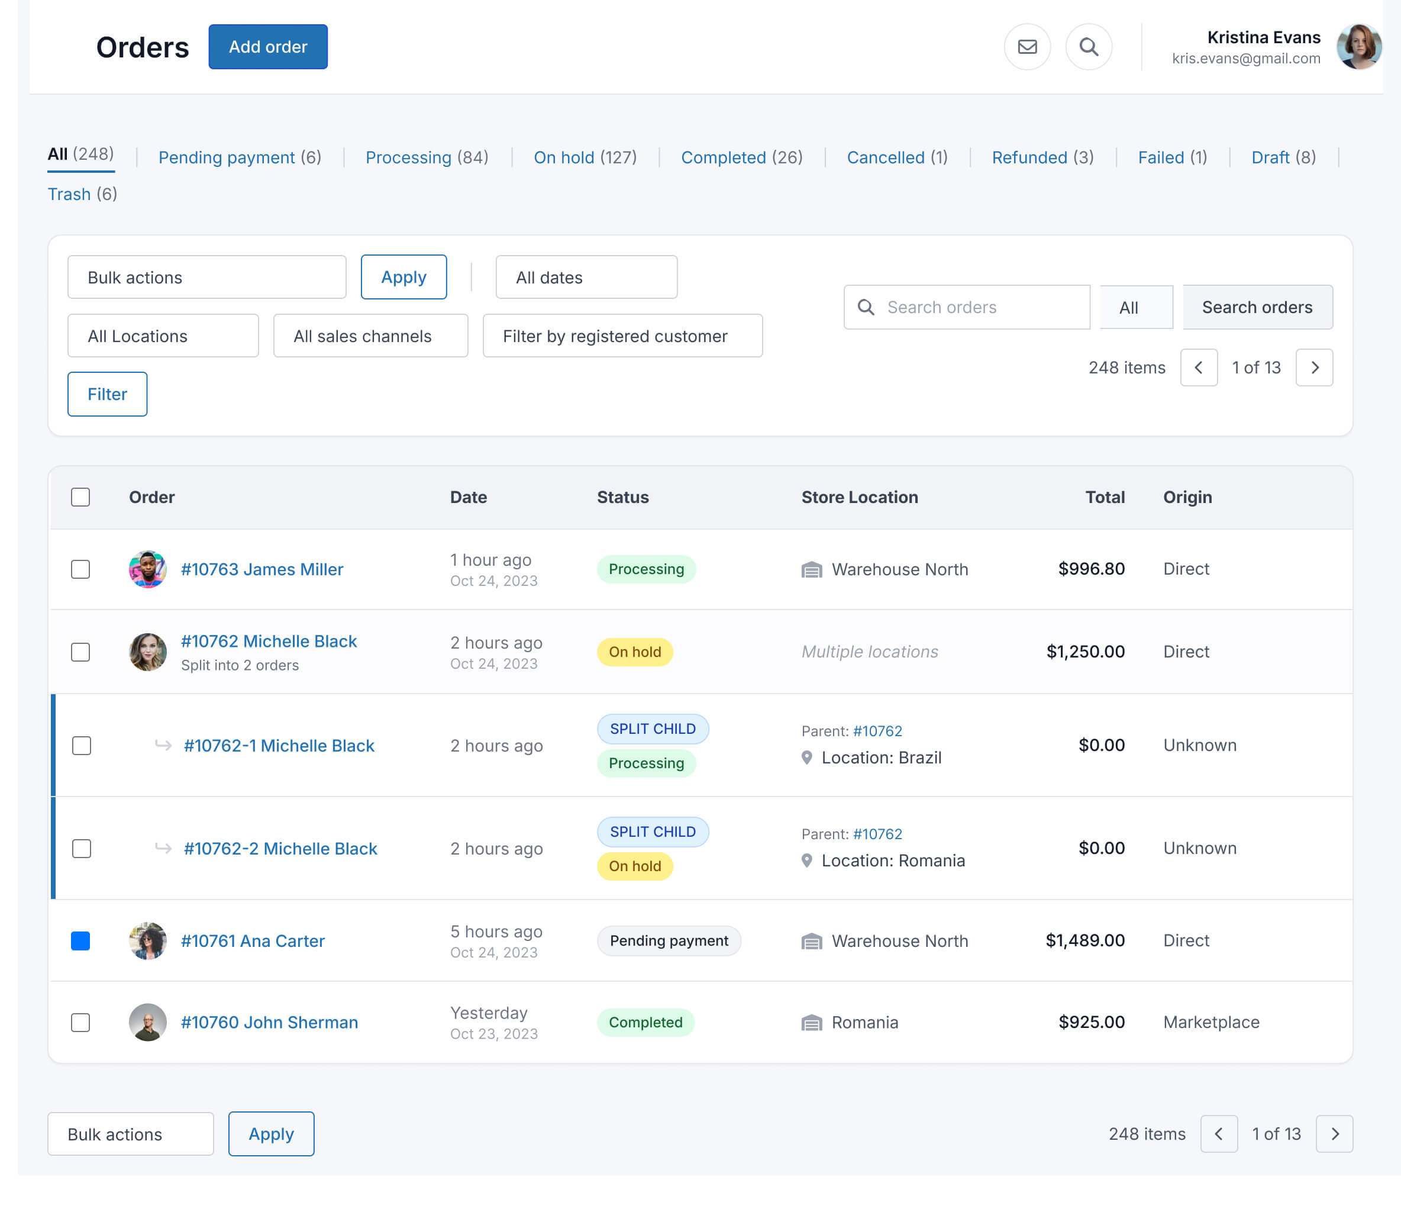Switch to the Completed (26) tab

[x=741, y=157]
